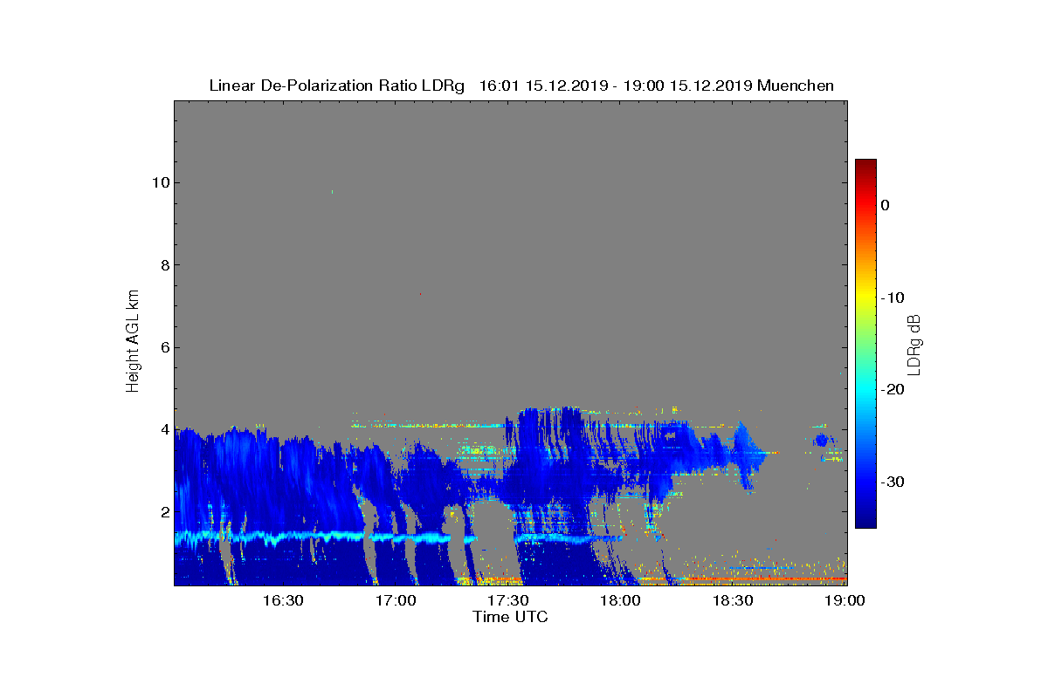Click the '17:00' time tick label
This screenshot has width=1048, height=698.
pyautogui.click(x=396, y=600)
